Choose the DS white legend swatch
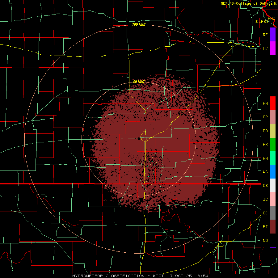The image size is (278, 278). [273, 185]
